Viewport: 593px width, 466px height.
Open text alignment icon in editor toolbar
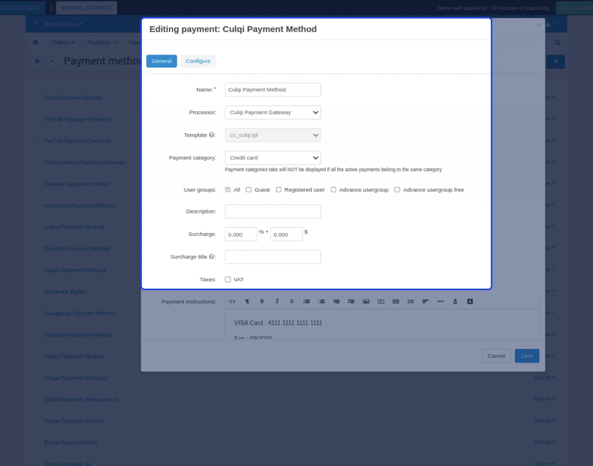426,301
